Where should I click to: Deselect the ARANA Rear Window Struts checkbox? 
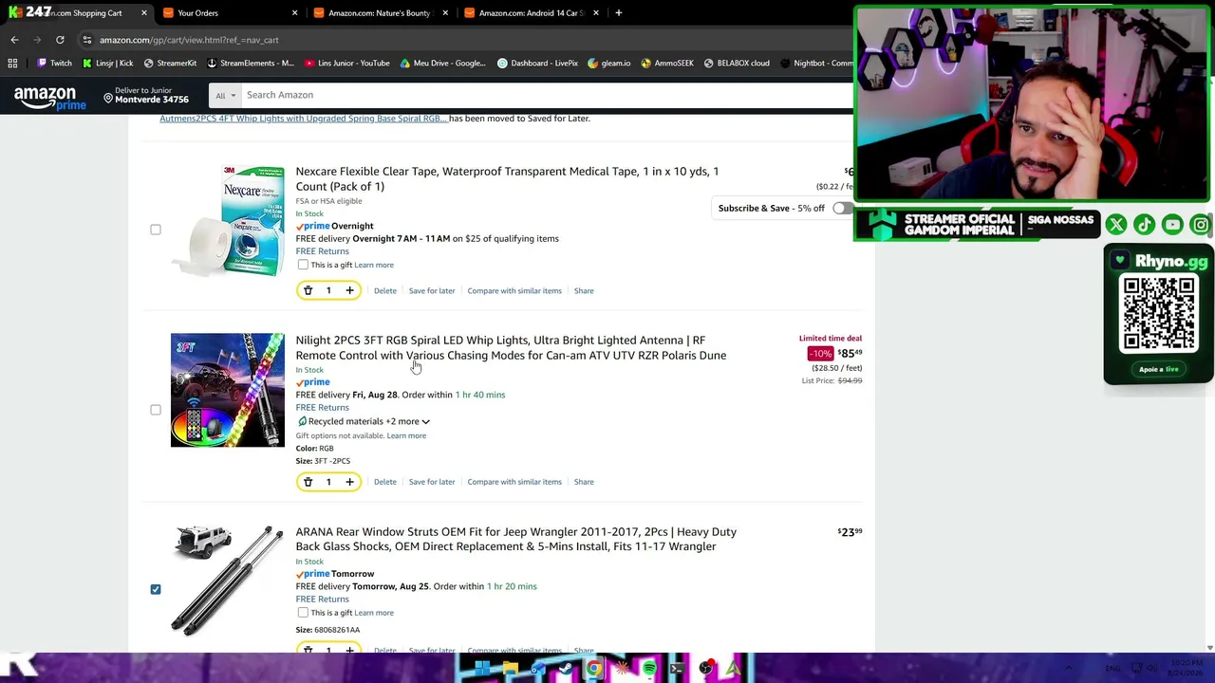pos(156,589)
